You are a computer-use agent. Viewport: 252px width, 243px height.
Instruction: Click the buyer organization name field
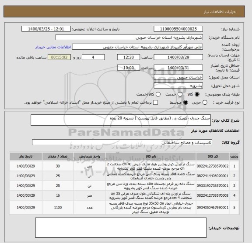pos(129,38)
